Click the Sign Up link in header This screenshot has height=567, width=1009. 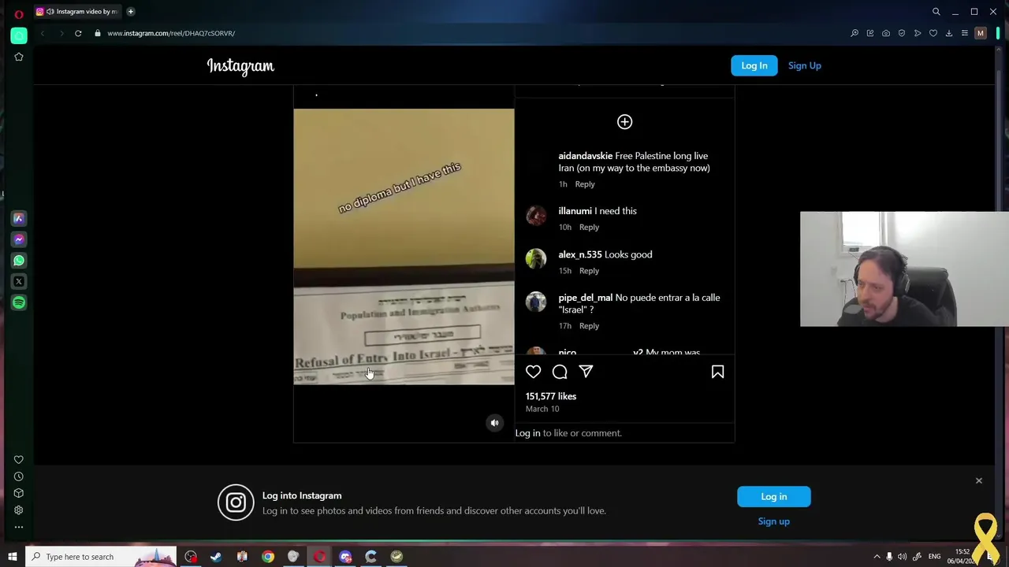tap(805, 65)
